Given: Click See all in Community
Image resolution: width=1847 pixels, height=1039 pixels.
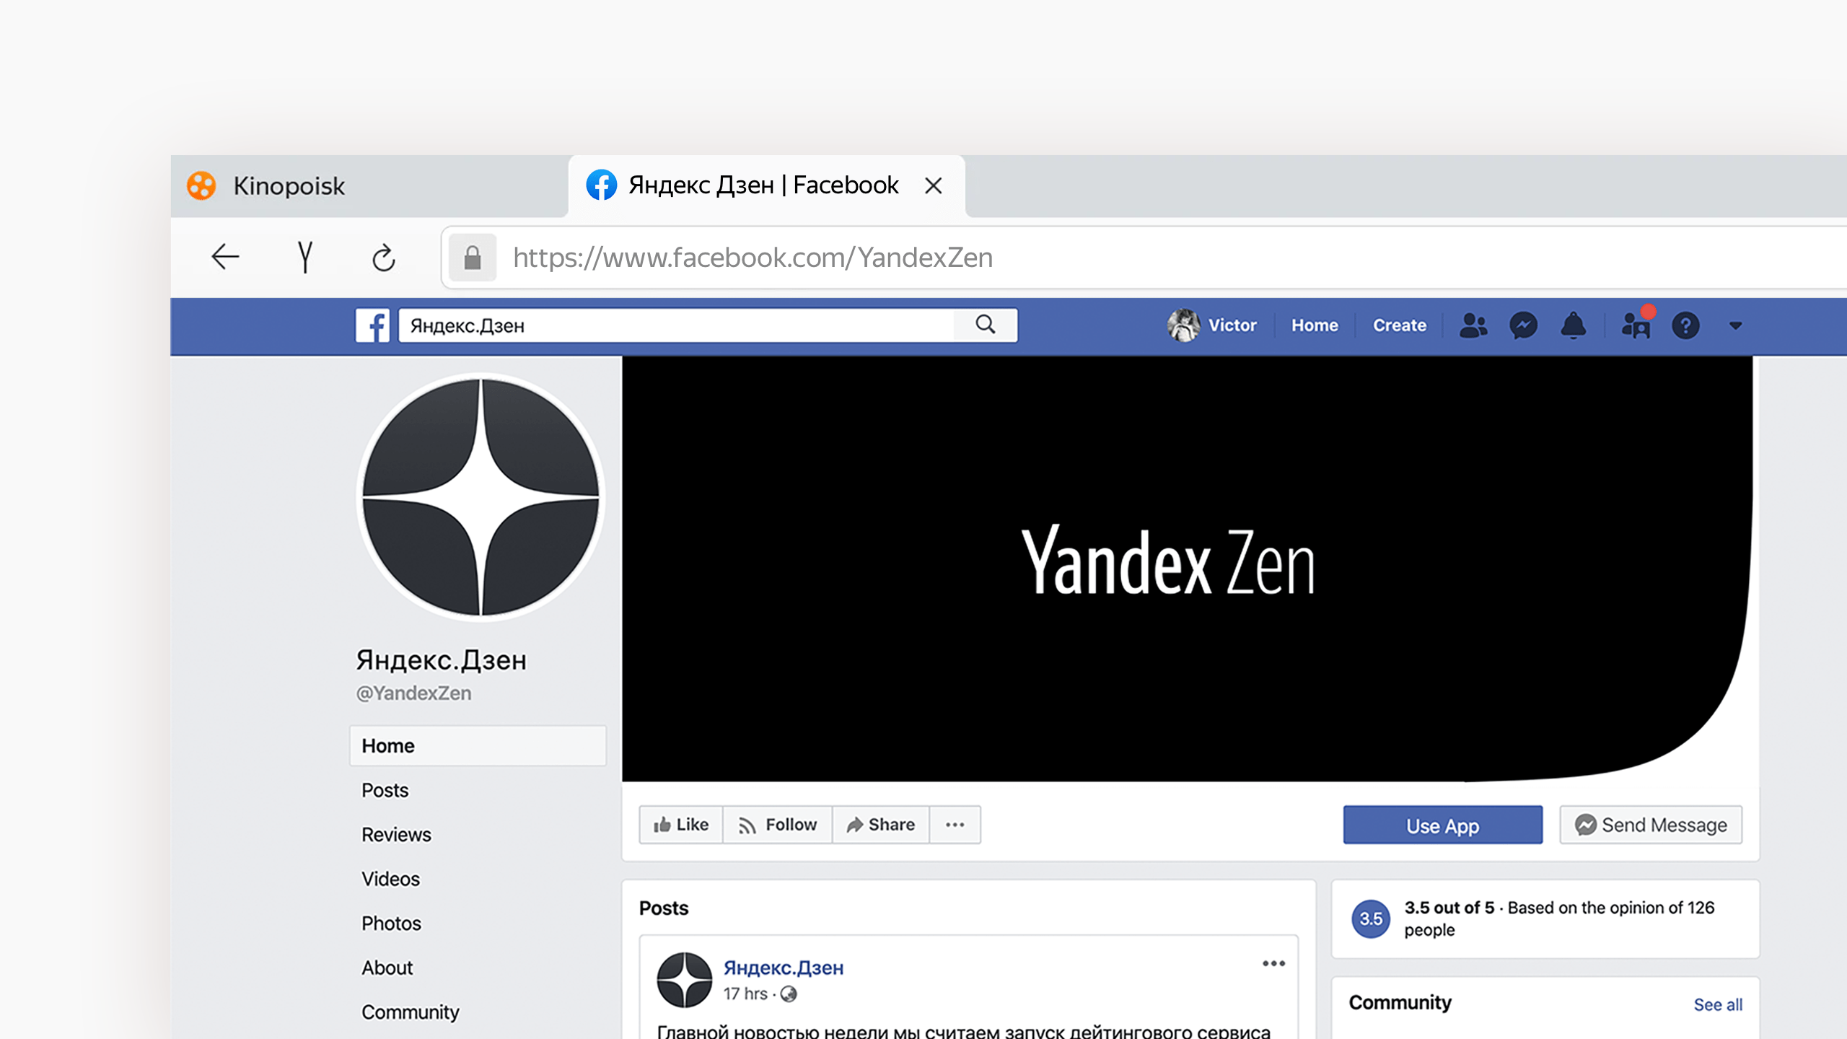Looking at the screenshot, I should coord(1717,1004).
